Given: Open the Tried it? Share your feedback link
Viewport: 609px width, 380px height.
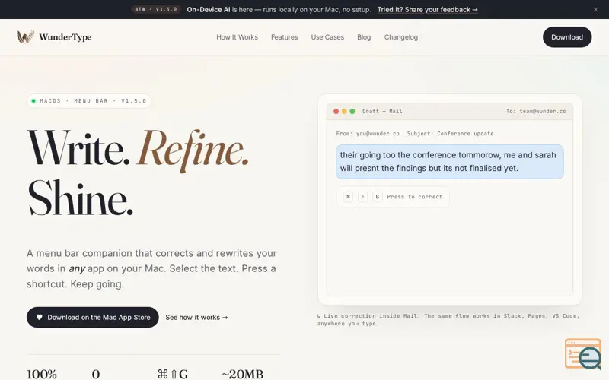Looking at the screenshot, I should tap(428, 9).
